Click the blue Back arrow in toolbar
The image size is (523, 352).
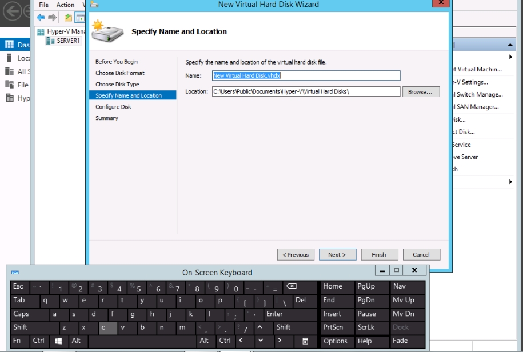tap(41, 18)
